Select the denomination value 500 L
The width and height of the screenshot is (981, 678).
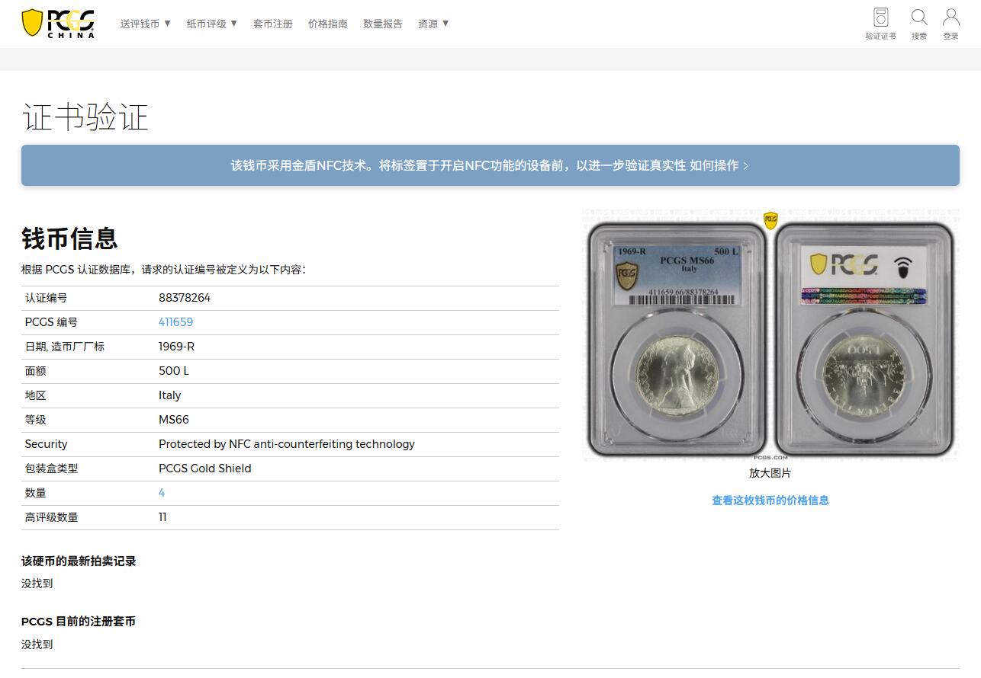[x=174, y=371]
